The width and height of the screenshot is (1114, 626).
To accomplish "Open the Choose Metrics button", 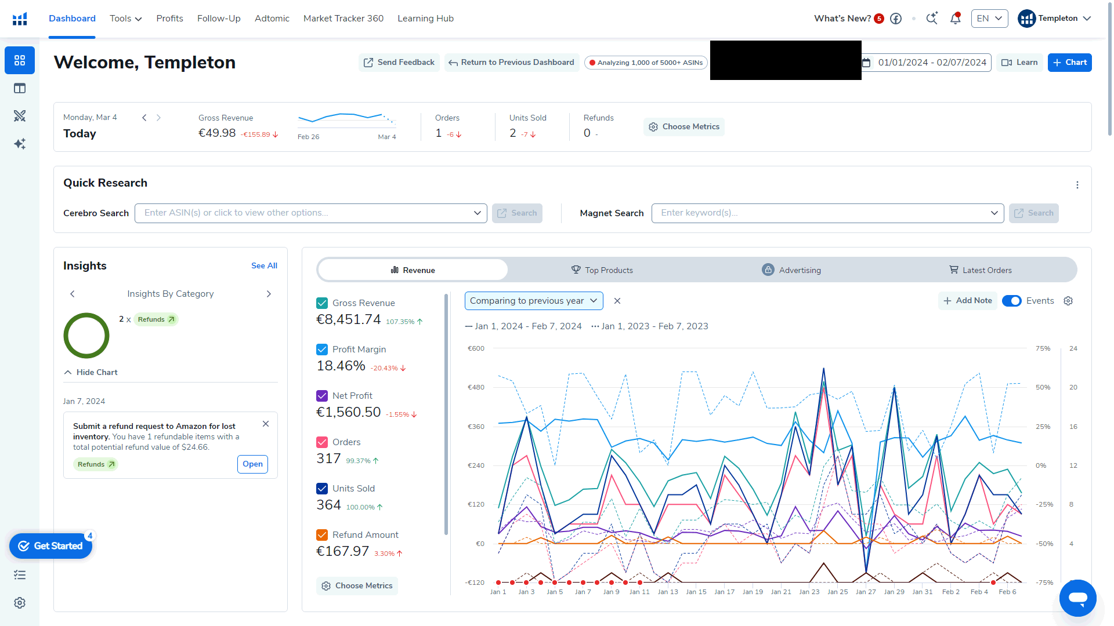I will click(683, 126).
